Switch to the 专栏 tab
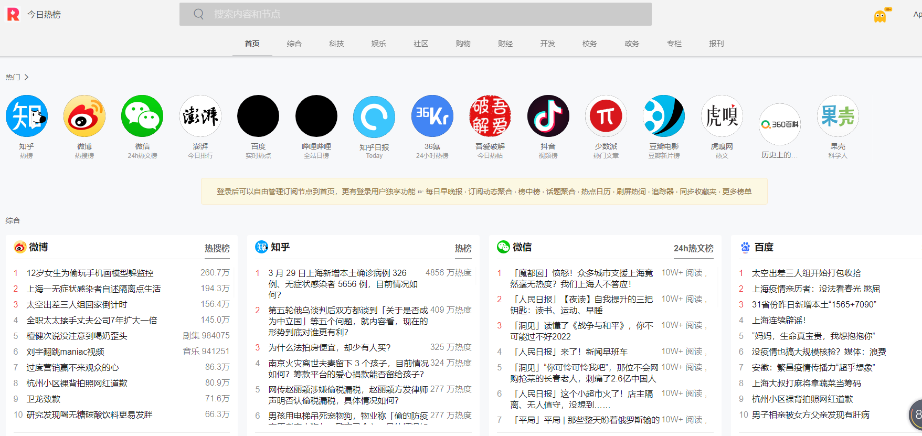The height and width of the screenshot is (436, 922). pos(674,44)
